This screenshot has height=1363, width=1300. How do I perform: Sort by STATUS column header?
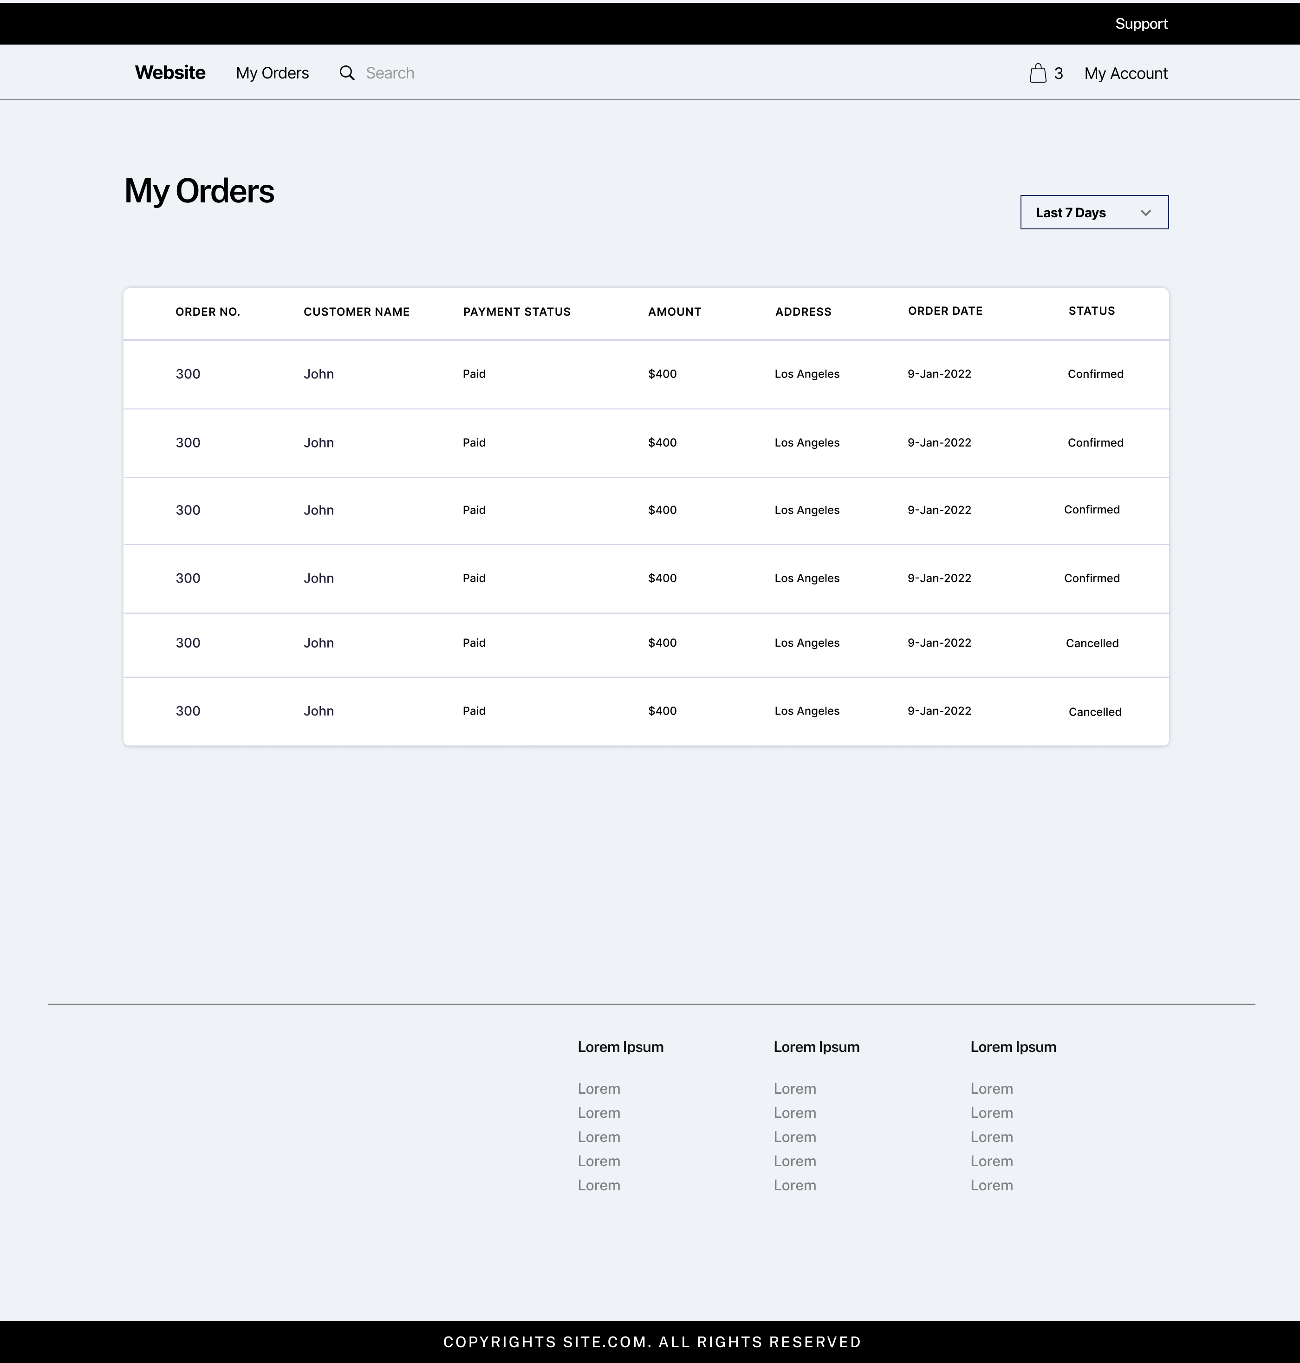(1092, 311)
